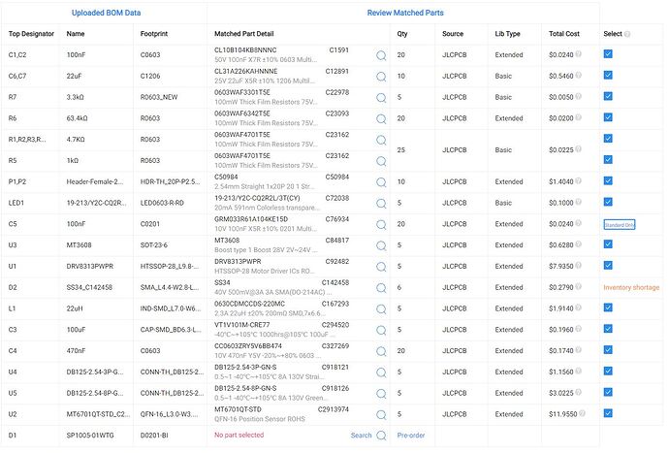This screenshot has width=669, height=453.
Task: Click Pre-order link for D1
Action: [411, 436]
